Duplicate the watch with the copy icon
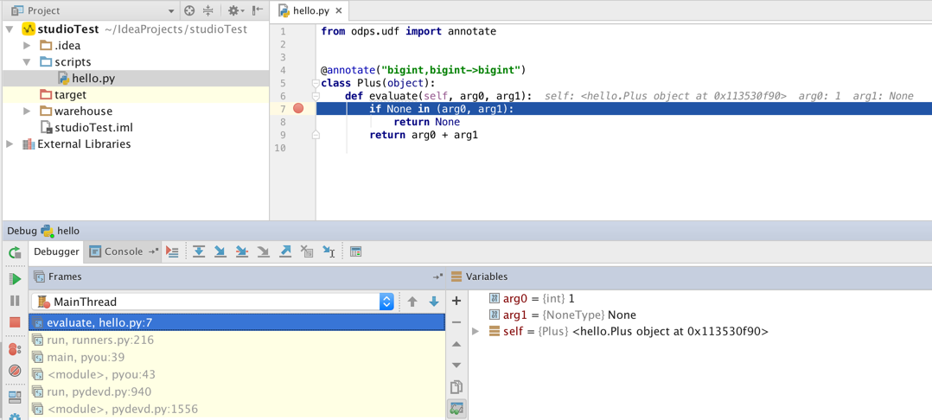The width and height of the screenshot is (932, 420). (x=456, y=387)
